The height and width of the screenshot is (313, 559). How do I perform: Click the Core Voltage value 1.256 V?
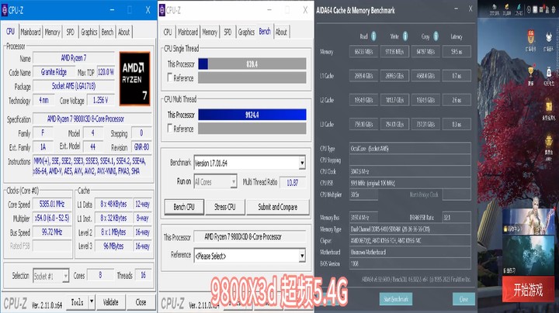[x=100, y=100]
